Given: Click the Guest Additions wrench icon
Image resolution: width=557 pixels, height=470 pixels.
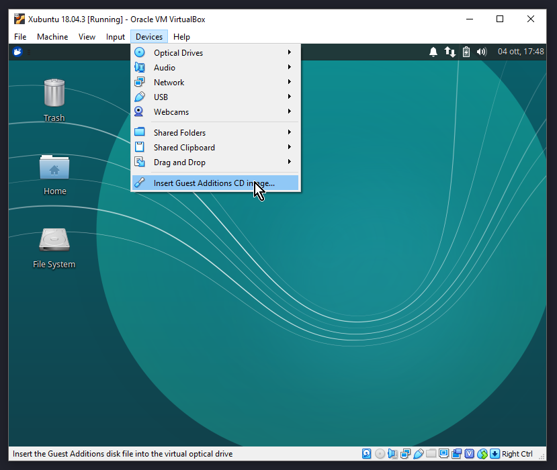Looking at the screenshot, I should [140, 183].
